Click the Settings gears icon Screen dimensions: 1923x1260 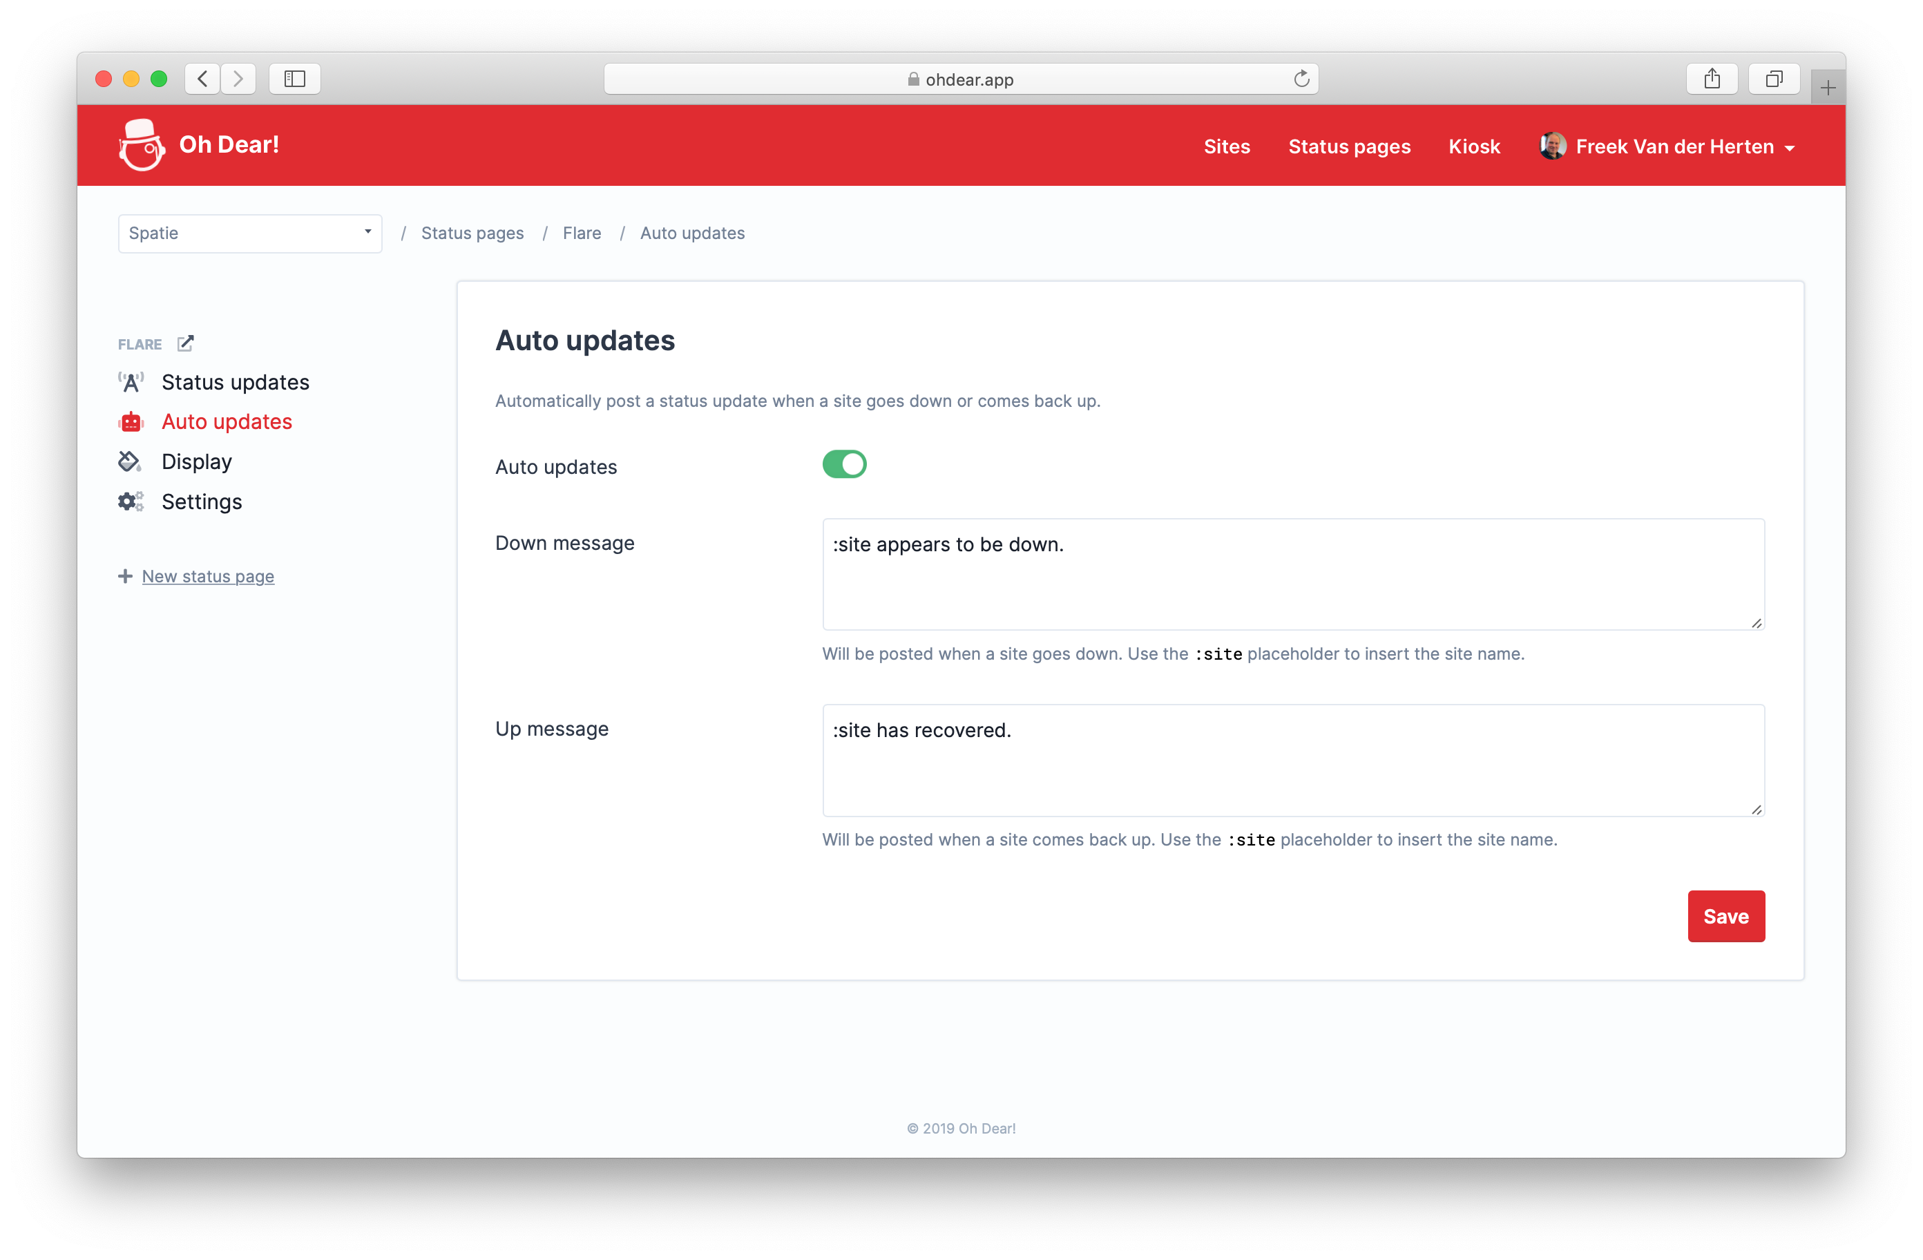click(131, 501)
